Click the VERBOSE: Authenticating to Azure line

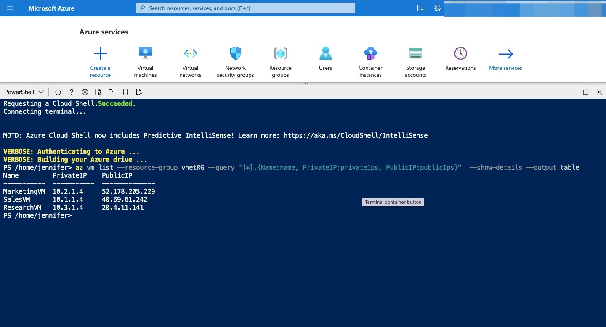pyautogui.click(x=71, y=151)
